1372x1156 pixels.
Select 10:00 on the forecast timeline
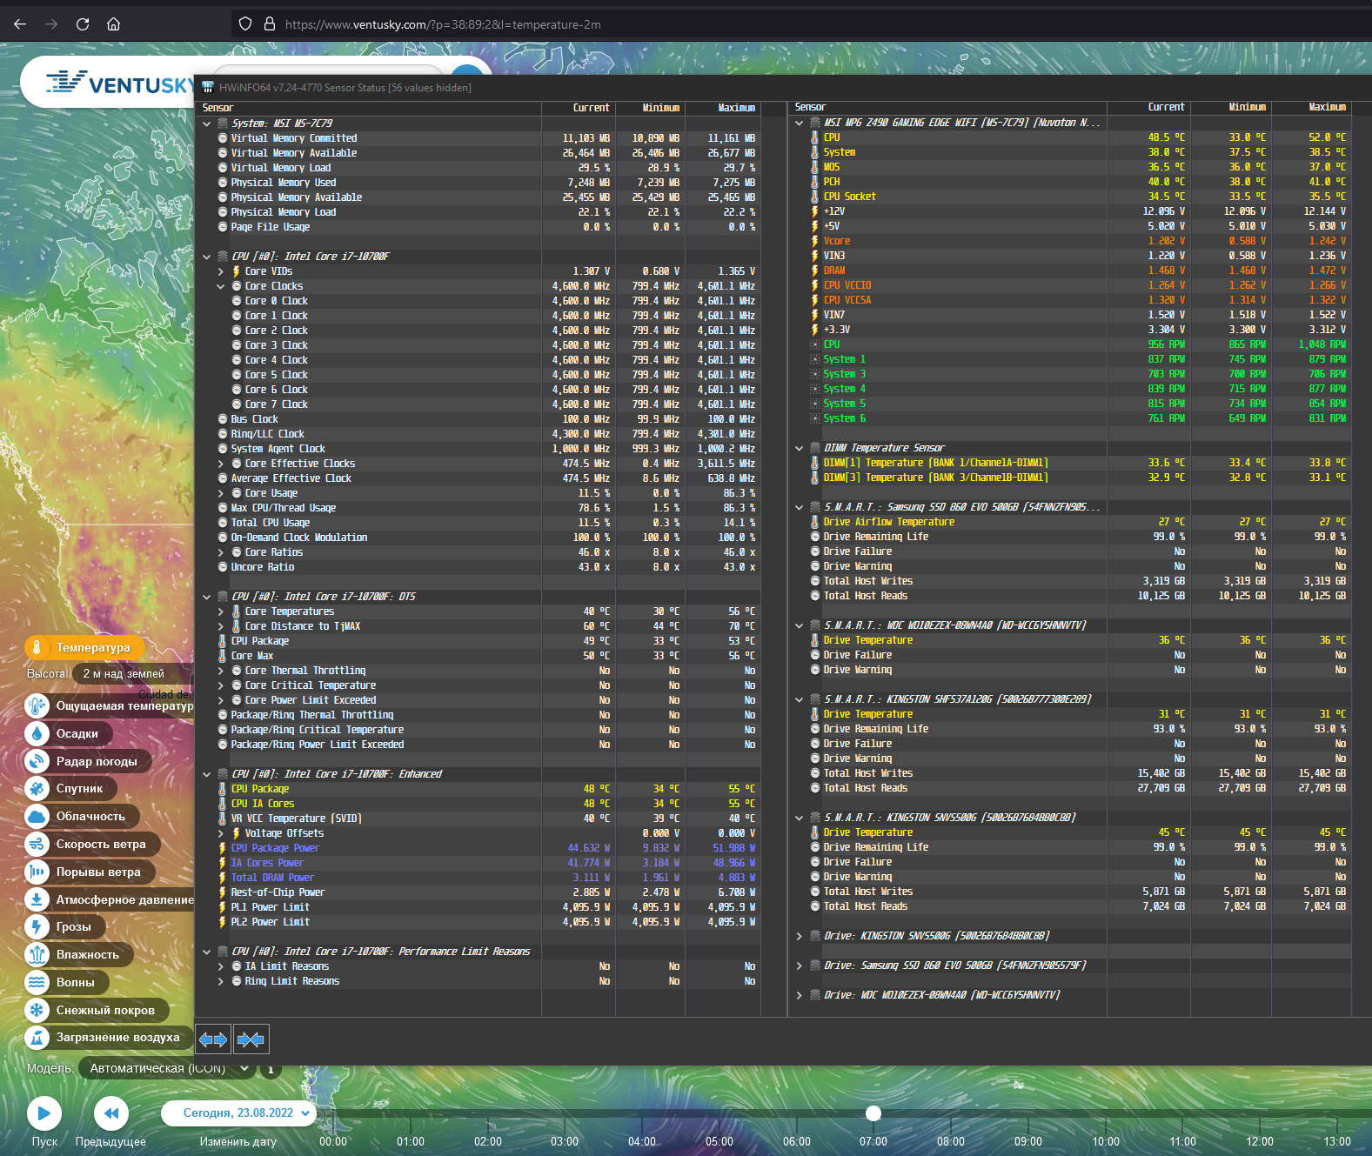pyautogui.click(x=1106, y=1141)
